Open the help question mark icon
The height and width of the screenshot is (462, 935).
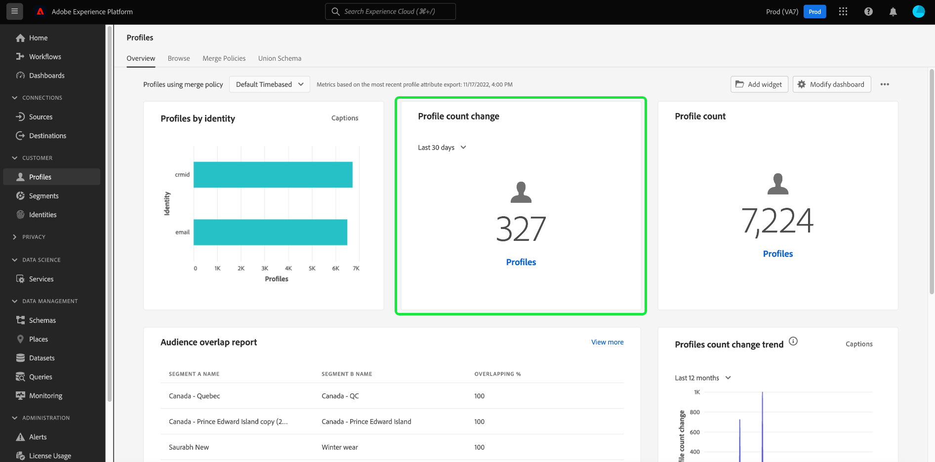point(868,11)
